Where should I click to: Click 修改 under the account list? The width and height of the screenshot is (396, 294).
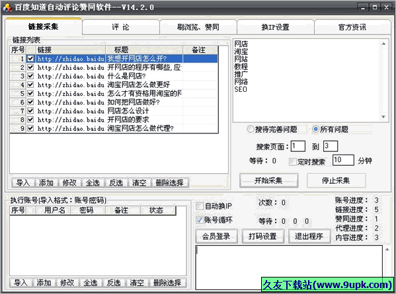coord(67,283)
